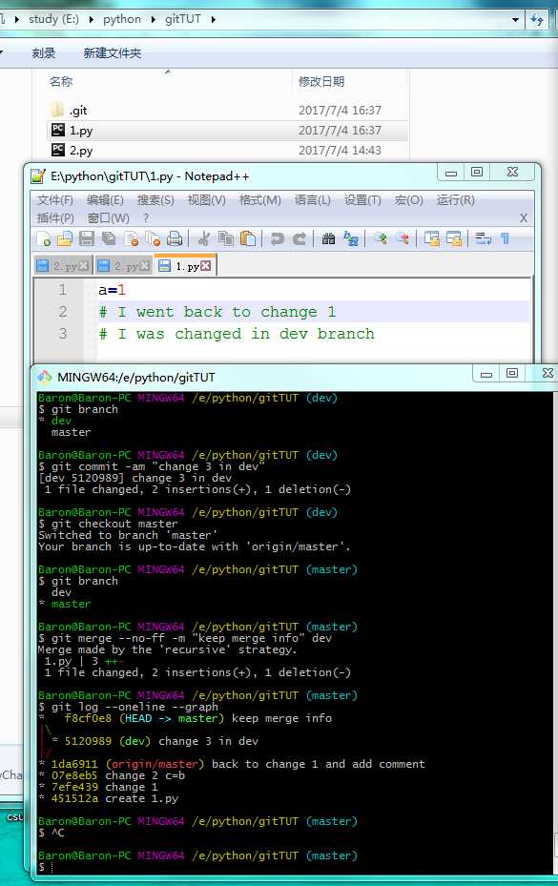558x886 pixels.
Task: Expand the arrow after gitTUT in the path
Action: (213, 19)
